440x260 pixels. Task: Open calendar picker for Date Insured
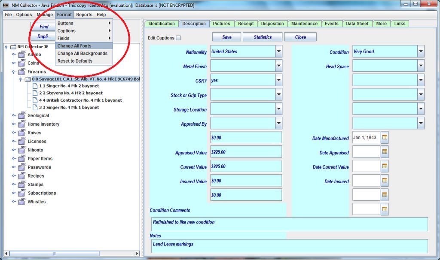385,181
